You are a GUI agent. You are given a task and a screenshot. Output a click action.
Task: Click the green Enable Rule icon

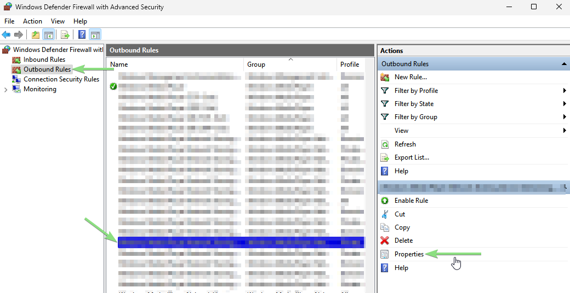pyautogui.click(x=385, y=201)
